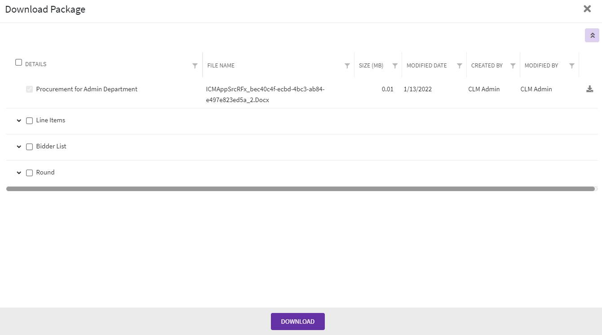Click the Modified Date column header
The image size is (602, 335).
click(426, 66)
